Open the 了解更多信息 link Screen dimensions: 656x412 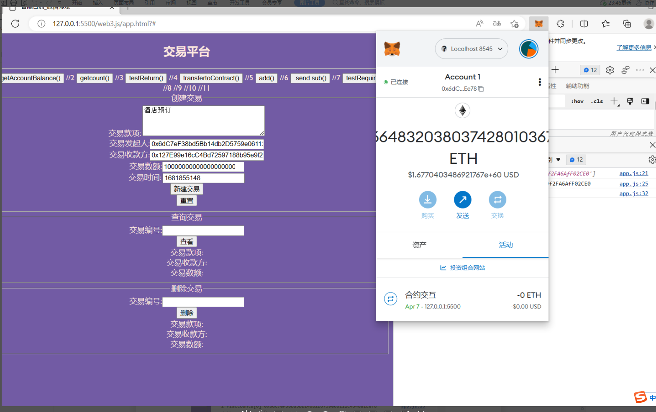633,48
